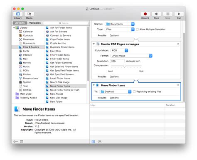
Task: Show Results of the Ask for Finder Items action
Action: 102,35
